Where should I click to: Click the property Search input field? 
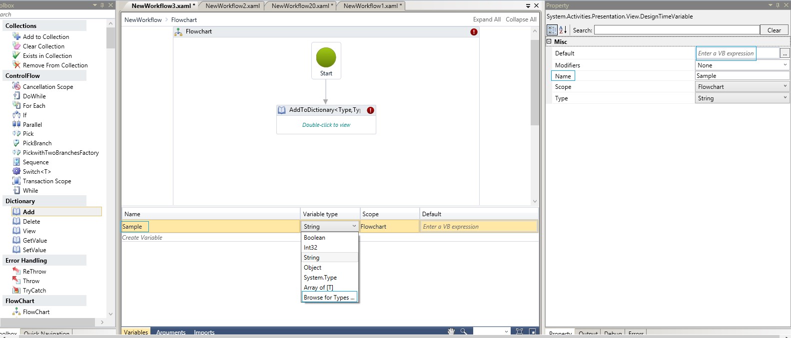click(x=677, y=30)
